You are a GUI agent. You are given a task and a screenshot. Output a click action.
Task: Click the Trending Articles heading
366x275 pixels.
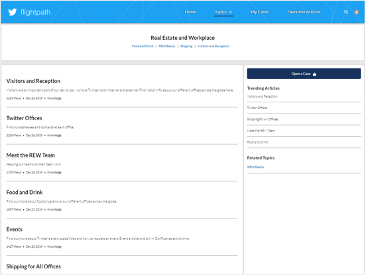pos(263,88)
